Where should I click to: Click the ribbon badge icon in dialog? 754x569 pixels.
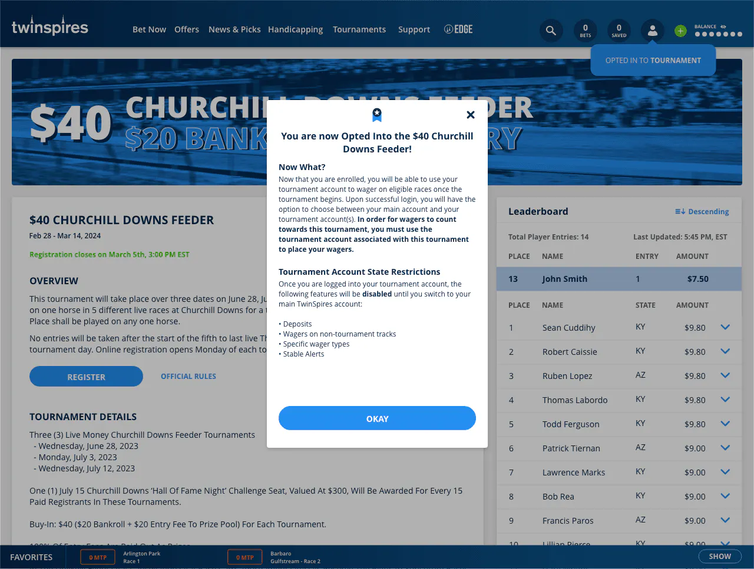coord(377,114)
